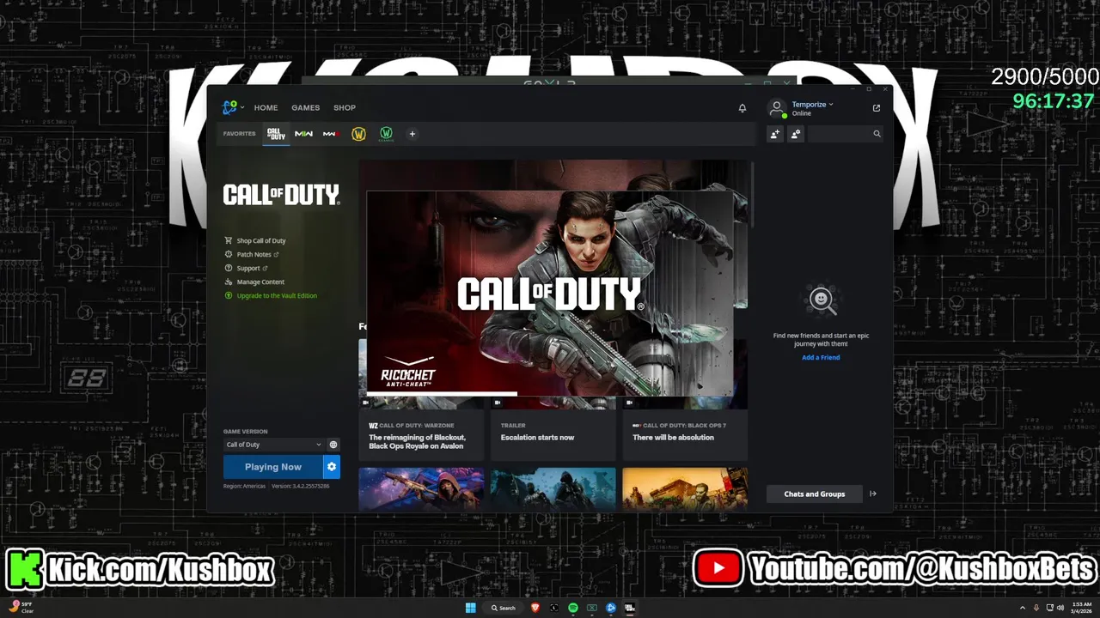Screen dimensions: 1100x618
Task: Open the taskbar clock and date
Action: click(x=1081, y=608)
